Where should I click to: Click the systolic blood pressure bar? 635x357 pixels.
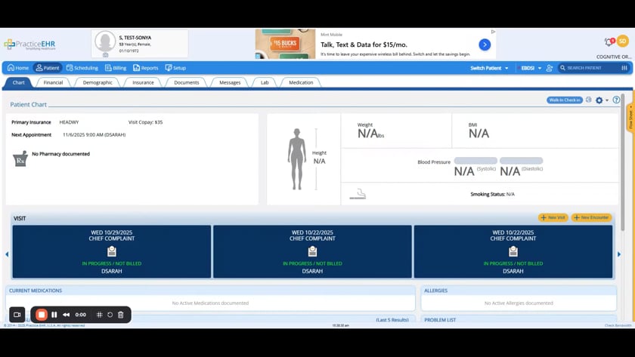coord(475,161)
